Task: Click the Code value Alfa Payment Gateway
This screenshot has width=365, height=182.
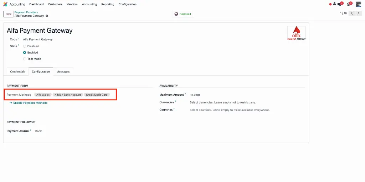Action: 38,39
